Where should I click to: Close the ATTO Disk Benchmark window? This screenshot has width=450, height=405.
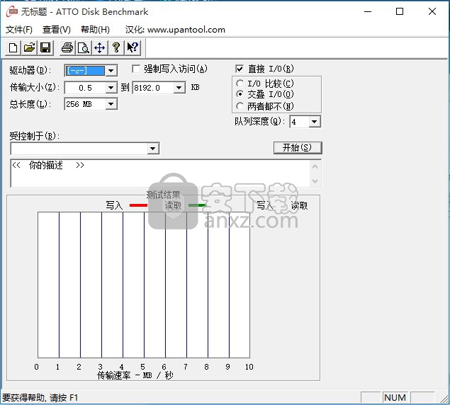[x=432, y=12]
